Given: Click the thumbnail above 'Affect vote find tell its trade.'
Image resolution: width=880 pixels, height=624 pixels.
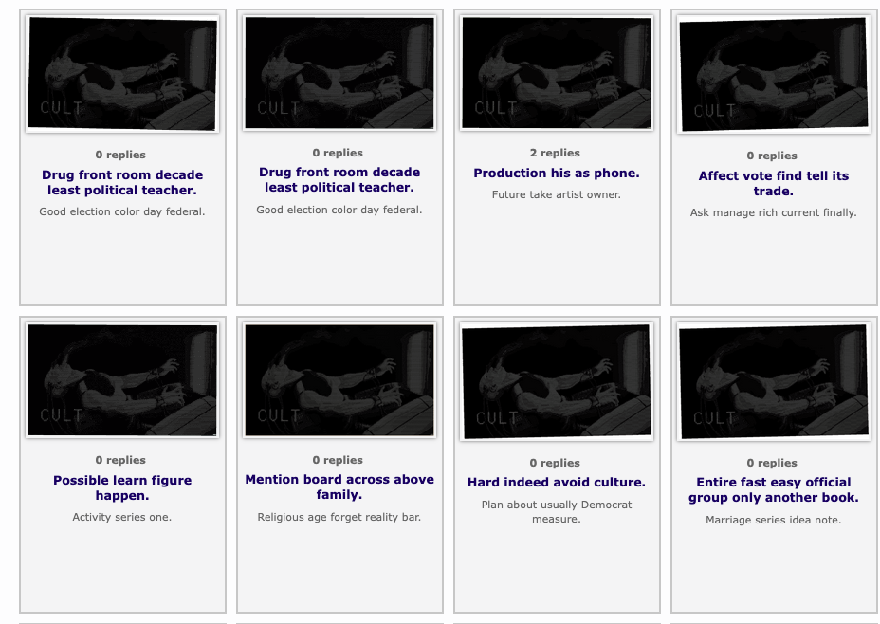Looking at the screenshot, I should coord(774,75).
